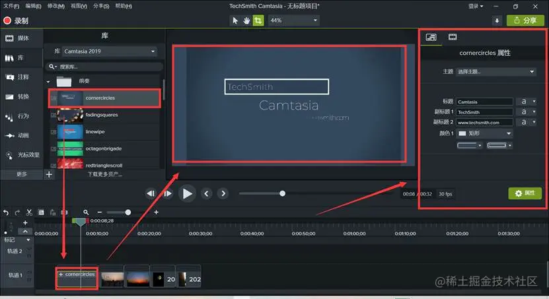
Task: Click the green 属性 properties button
Action: click(x=525, y=193)
